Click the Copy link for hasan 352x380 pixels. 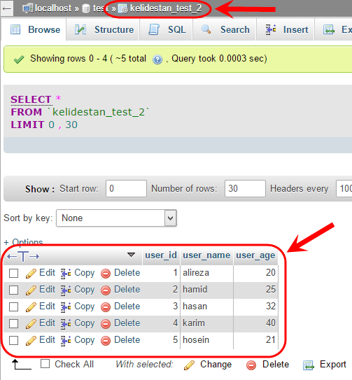tap(84, 307)
